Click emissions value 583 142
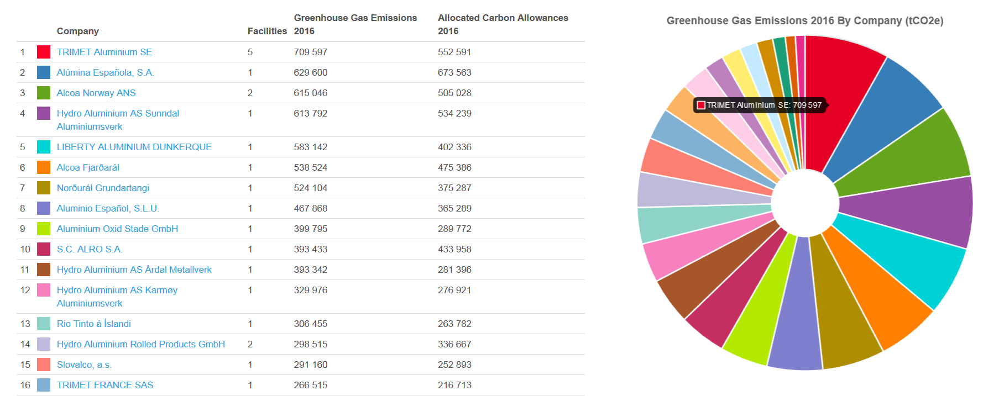 pyautogui.click(x=311, y=147)
